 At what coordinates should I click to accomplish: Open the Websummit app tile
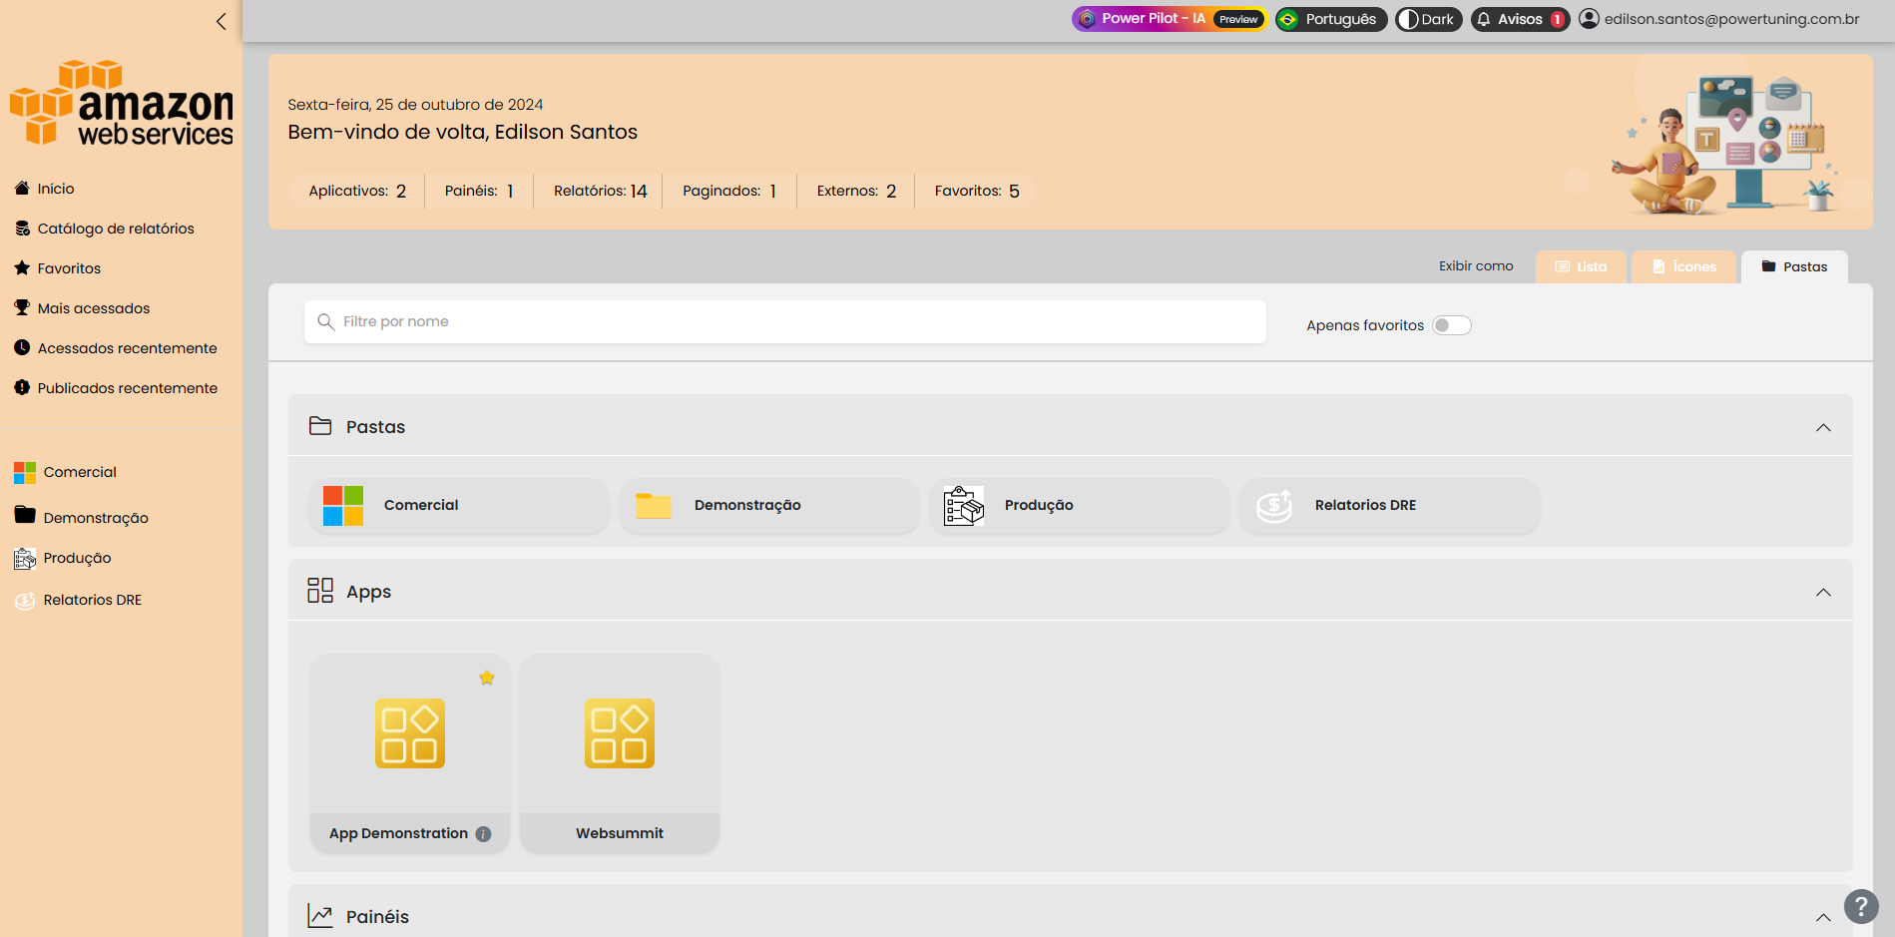tap(619, 752)
